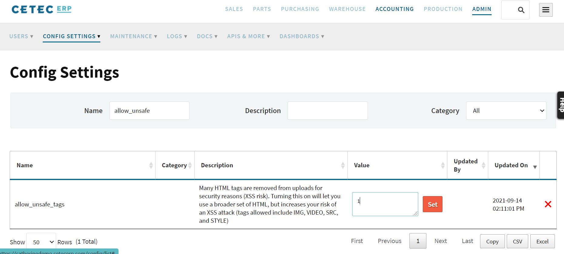Click the Cetec ERP logo
Viewport: 564px width, 254px height.
42,9
